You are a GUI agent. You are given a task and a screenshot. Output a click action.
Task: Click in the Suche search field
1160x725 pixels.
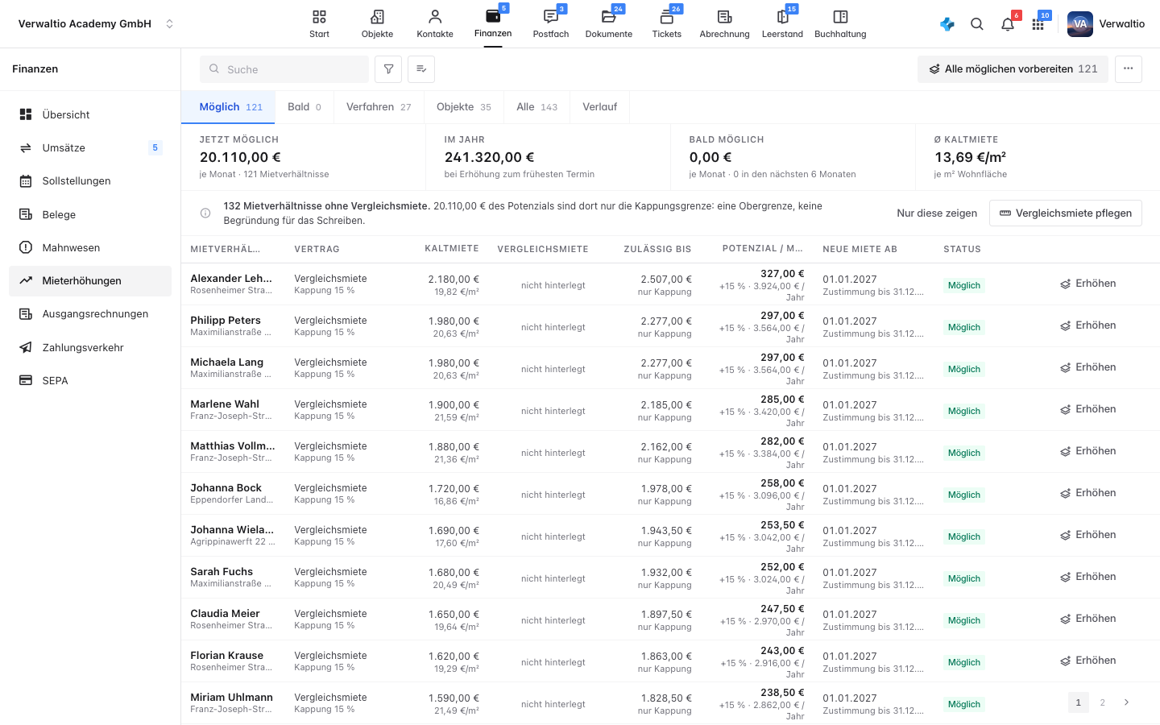284,69
